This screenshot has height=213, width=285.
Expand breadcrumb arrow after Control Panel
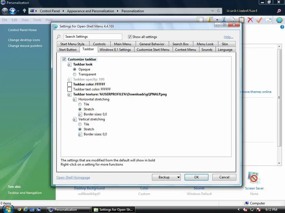pyautogui.click(x=63, y=11)
